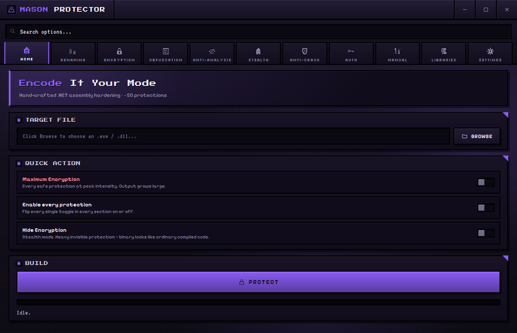517x333 pixels.
Task: Click the Renaming tab icon
Action: [73, 51]
